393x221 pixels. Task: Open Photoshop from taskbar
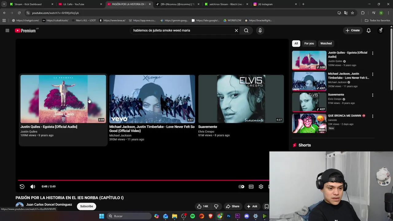[x=228, y=216]
